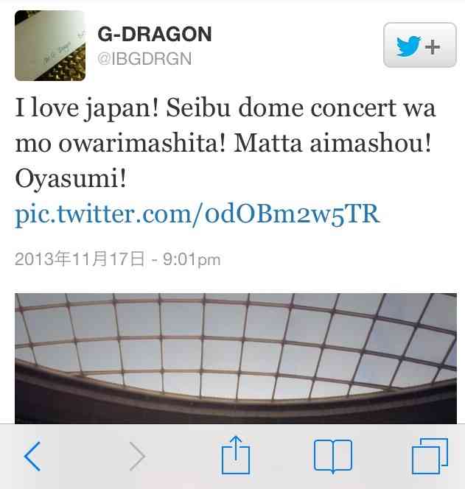Open the pic.twitter.com/odOBm2w5TR link

(x=197, y=214)
